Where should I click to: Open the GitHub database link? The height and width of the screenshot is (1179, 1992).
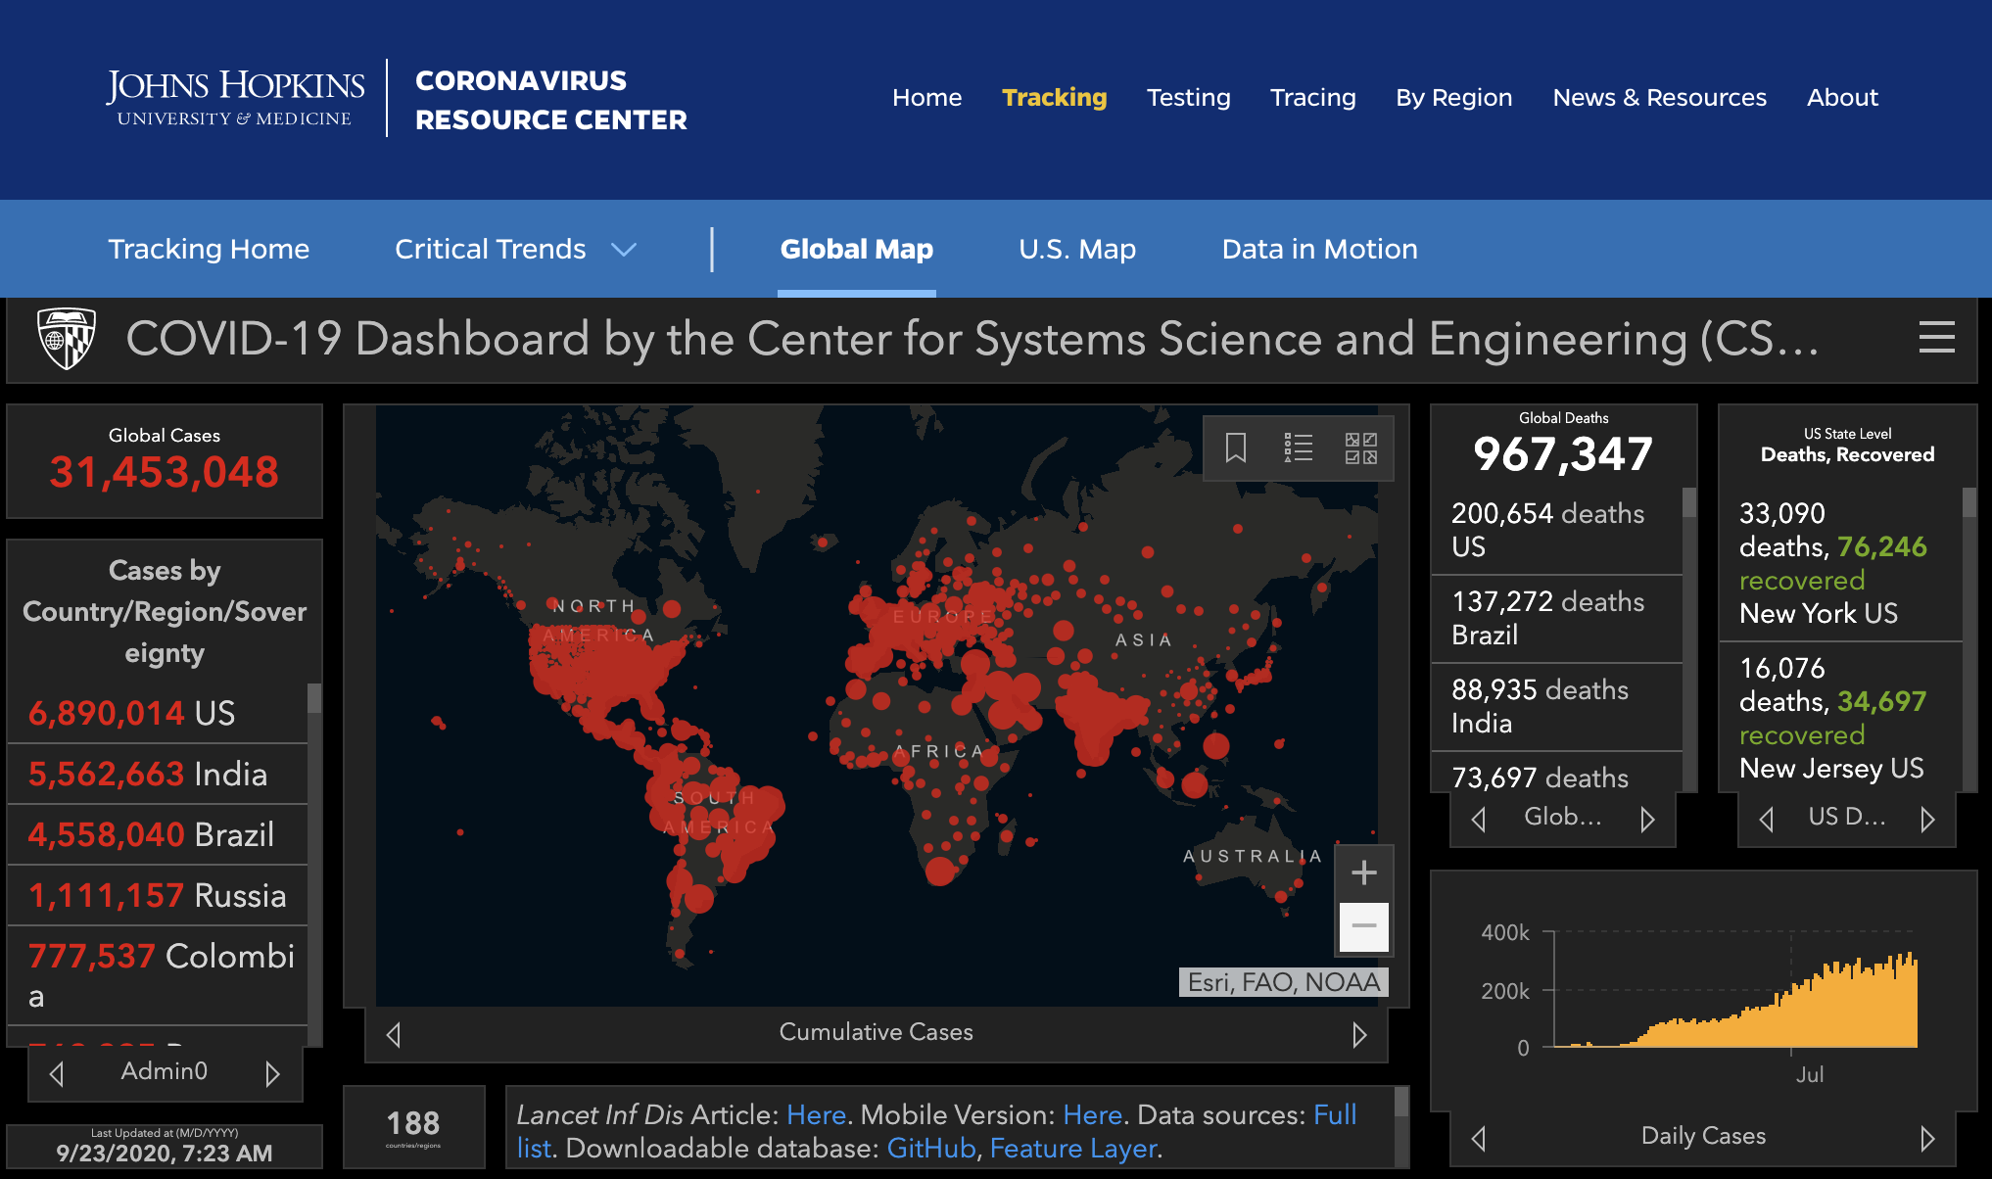[x=930, y=1148]
